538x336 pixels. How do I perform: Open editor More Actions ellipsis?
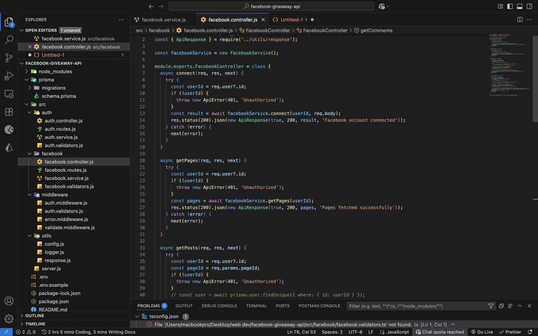[x=529, y=20]
